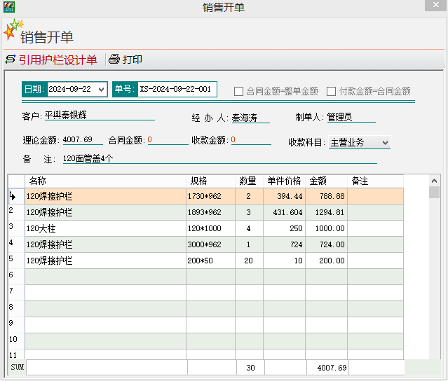Click the 备注 field 120面管盖4个
Image resolution: width=448 pixels, height=381 pixels.
tap(219, 158)
